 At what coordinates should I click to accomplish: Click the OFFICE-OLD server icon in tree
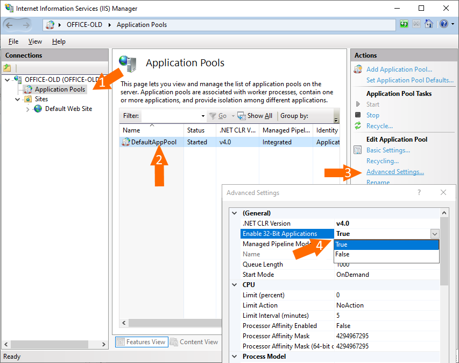coord(18,79)
